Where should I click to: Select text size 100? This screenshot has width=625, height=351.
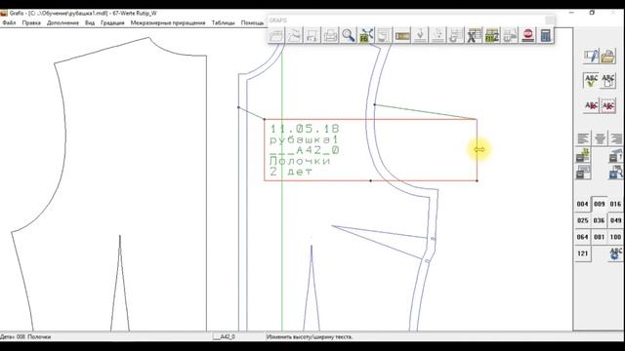(615, 237)
